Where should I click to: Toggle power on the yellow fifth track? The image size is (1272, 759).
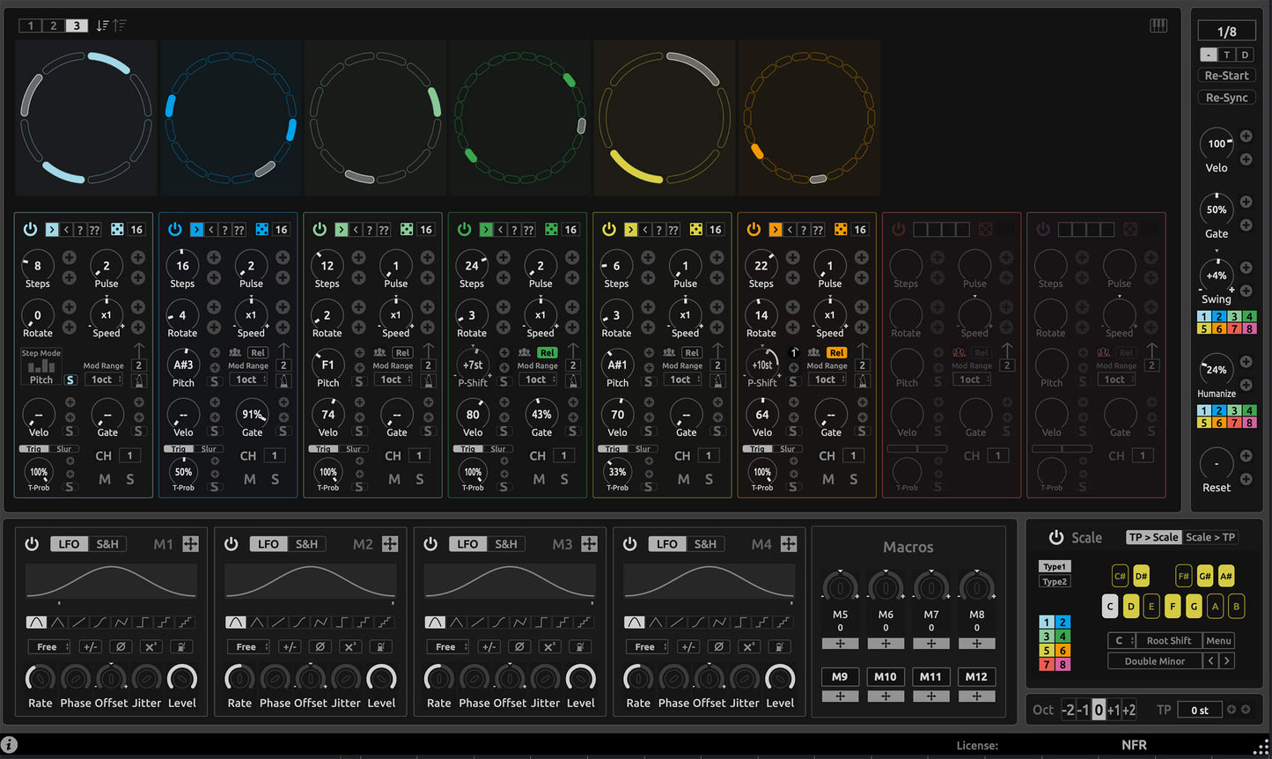tap(608, 229)
